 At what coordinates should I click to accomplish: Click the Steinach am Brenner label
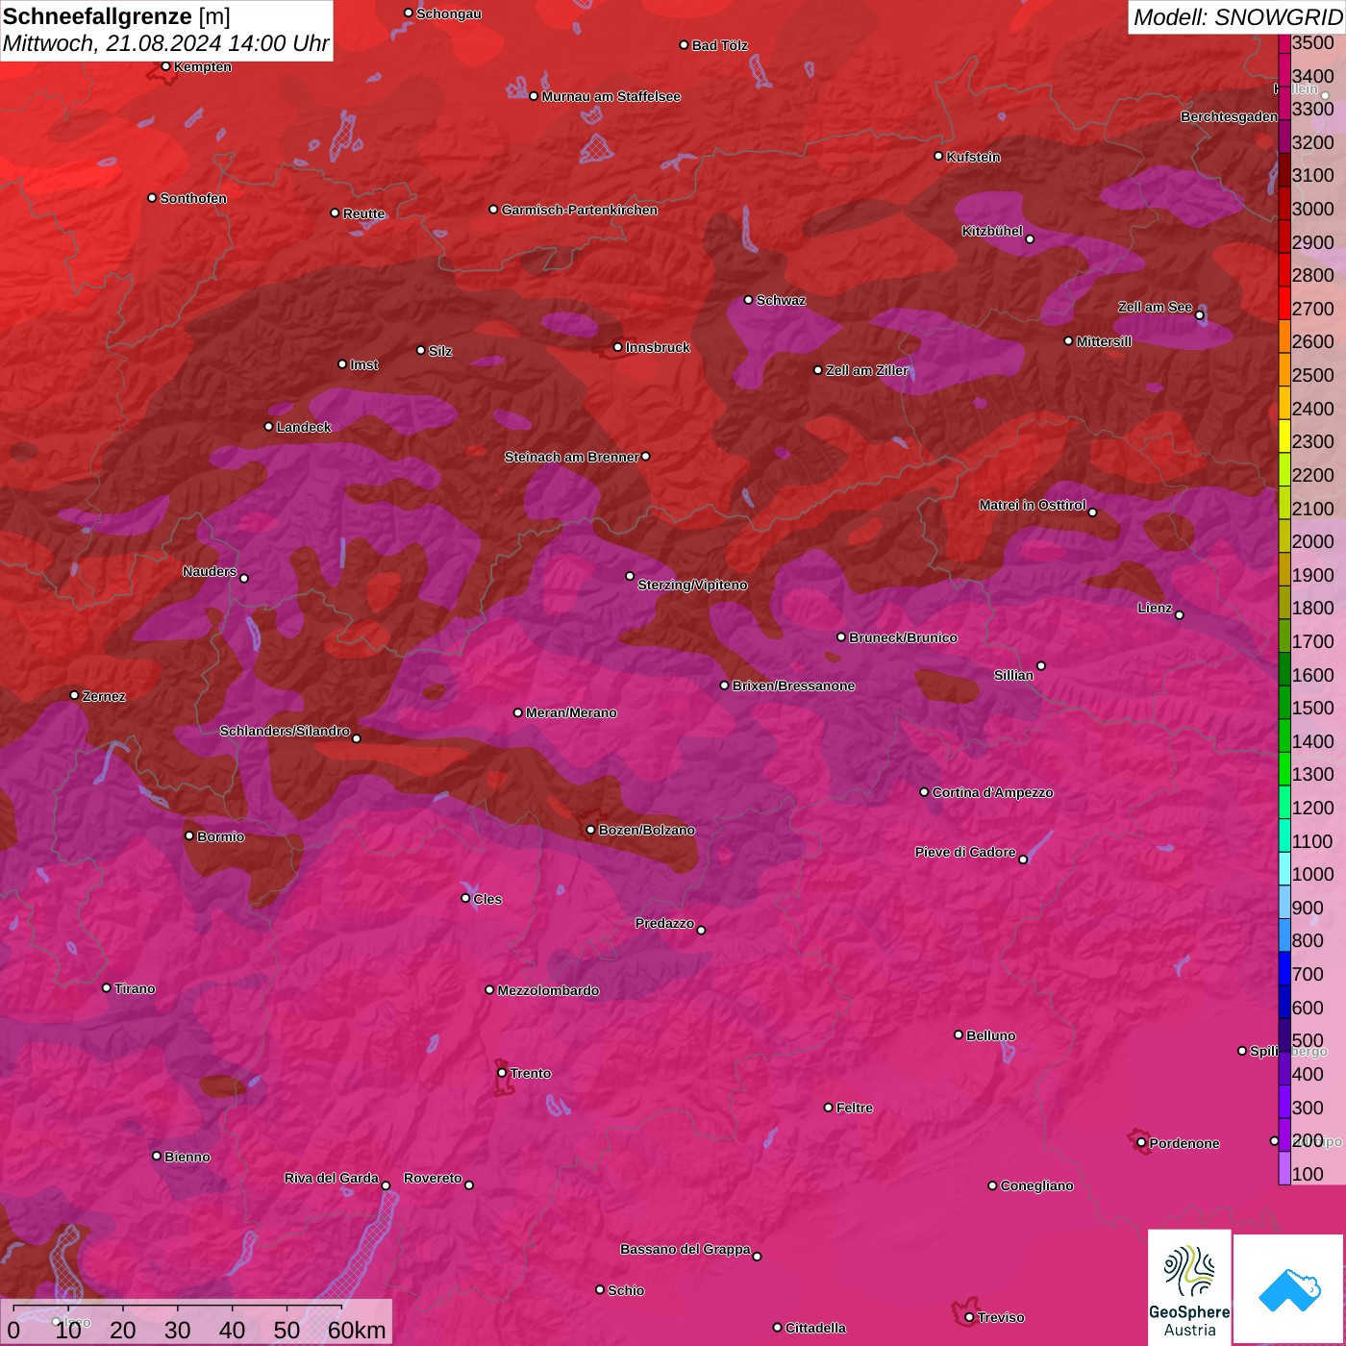[572, 457]
